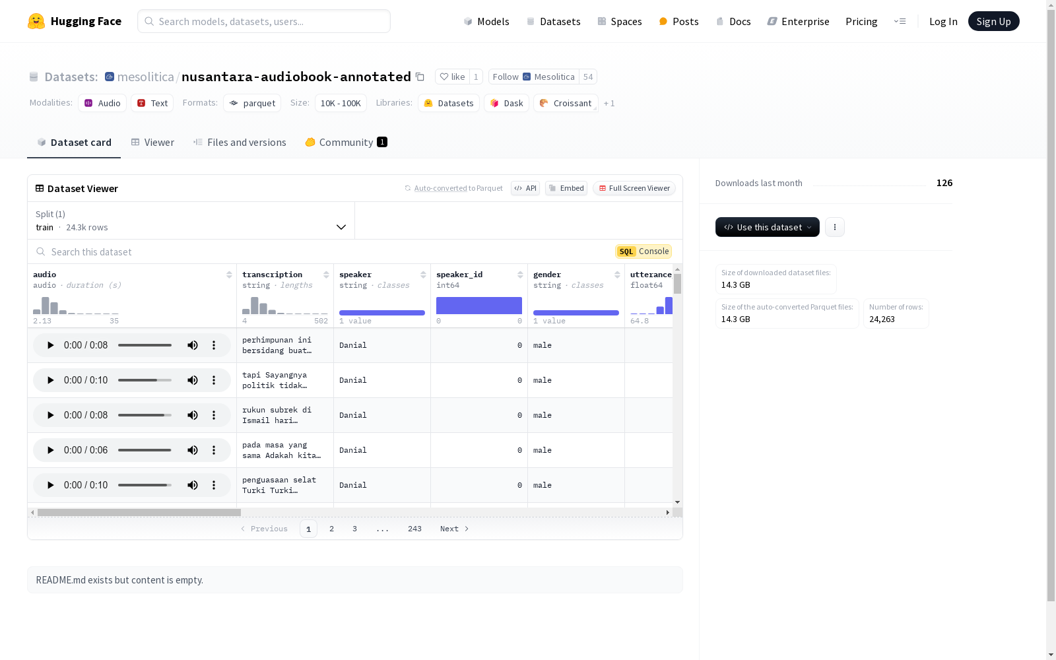This screenshot has width=1056, height=660.
Task: Open audio options menu for perhimpunan ini row
Action: [214, 345]
